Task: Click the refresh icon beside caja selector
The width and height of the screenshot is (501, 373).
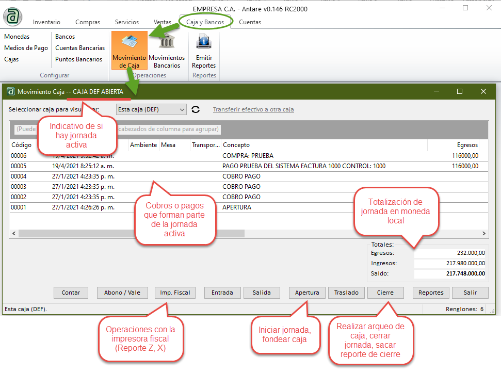Action: tap(196, 109)
